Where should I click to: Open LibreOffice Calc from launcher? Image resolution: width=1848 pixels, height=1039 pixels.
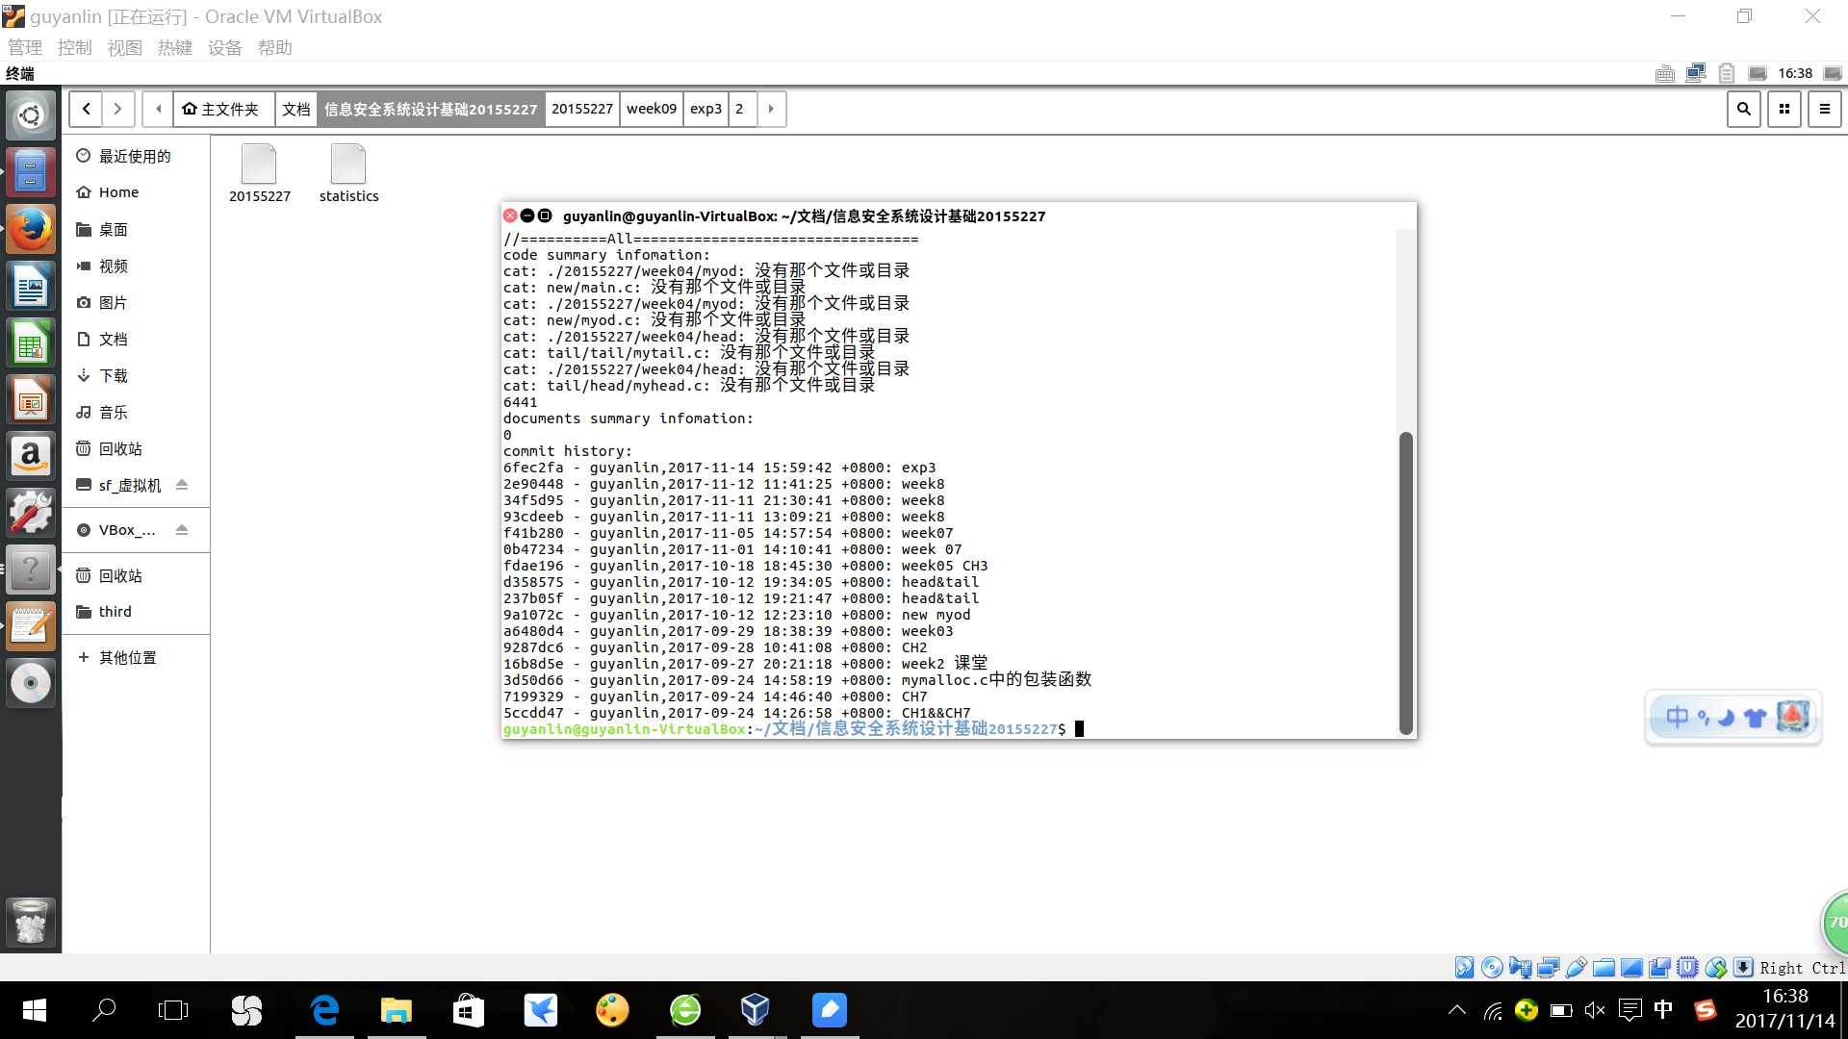pyautogui.click(x=31, y=342)
